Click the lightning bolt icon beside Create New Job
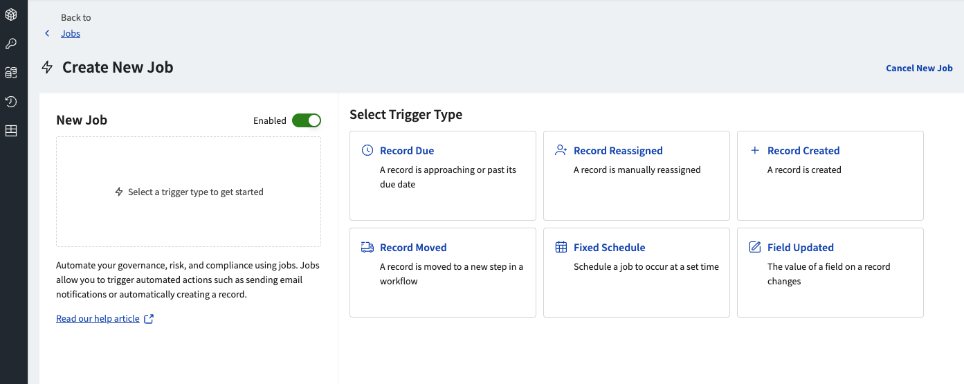Viewport: 964px width, 384px height. point(47,68)
